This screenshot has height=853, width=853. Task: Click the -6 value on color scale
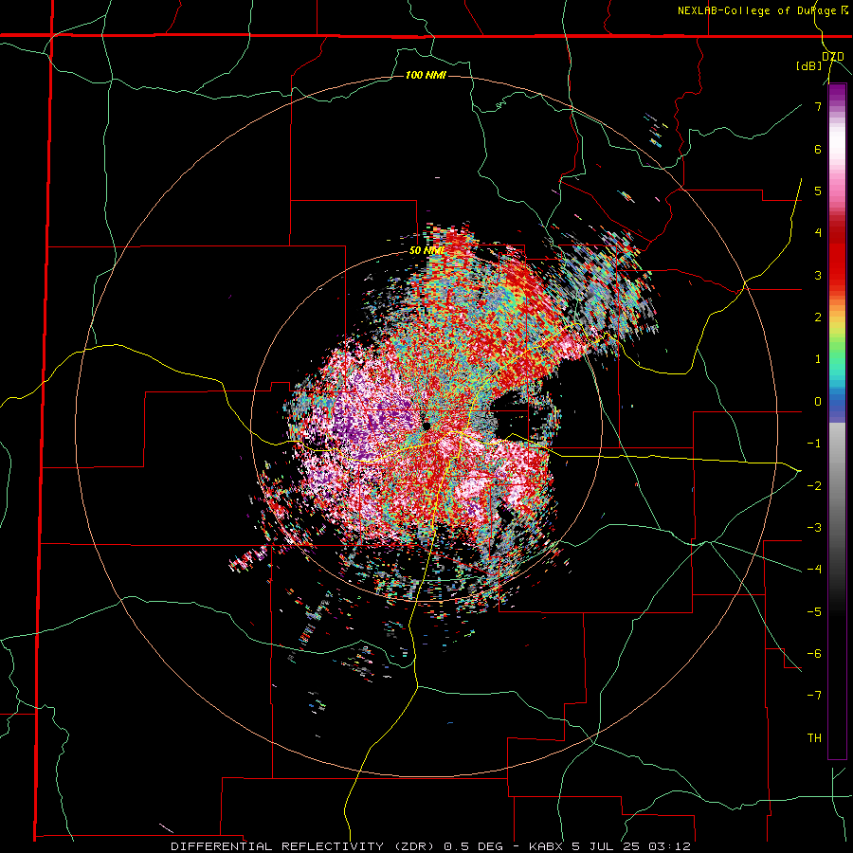pos(814,654)
